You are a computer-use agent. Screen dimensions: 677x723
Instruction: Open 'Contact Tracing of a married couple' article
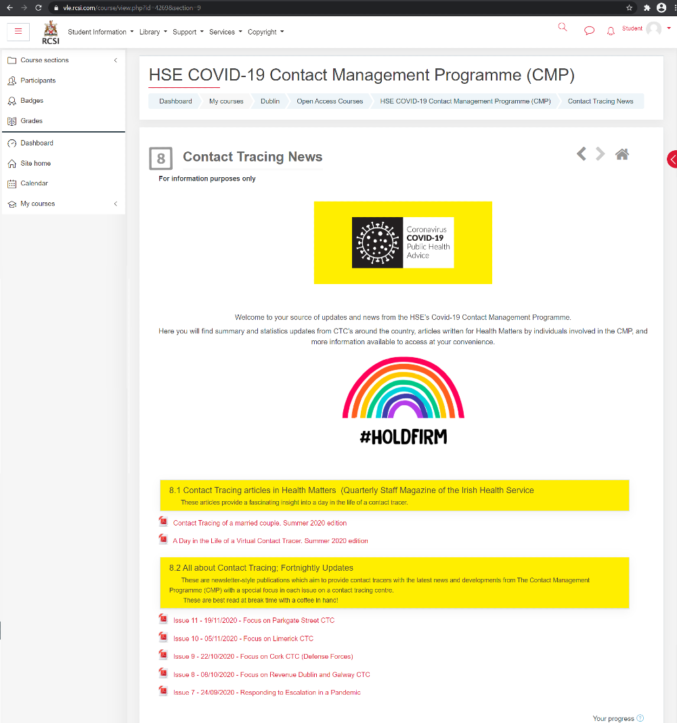(x=260, y=523)
